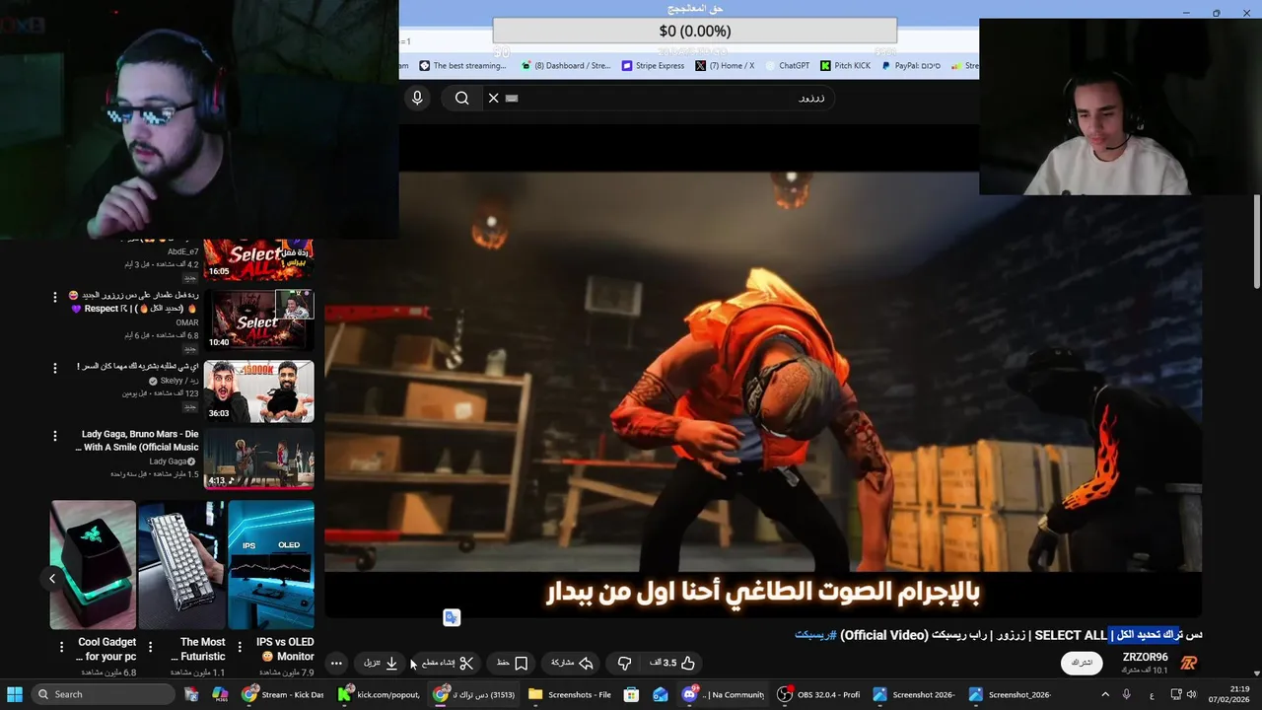Open the volume control in system tray
1262x710 pixels.
click(x=1191, y=694)
